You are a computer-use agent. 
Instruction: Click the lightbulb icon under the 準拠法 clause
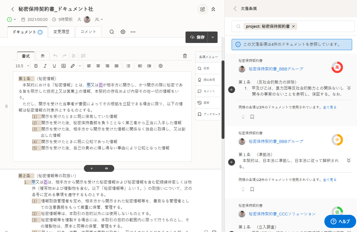point(243,189)
